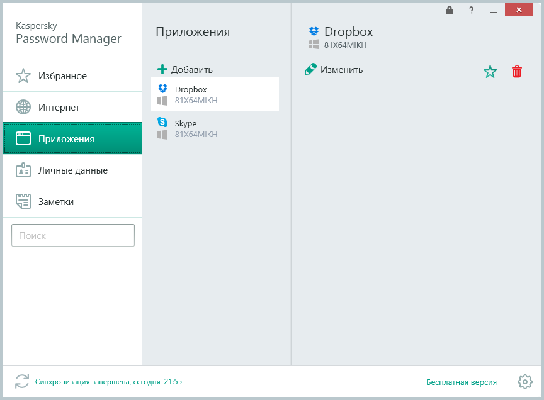Screen dimensions: 544x400
Task: Open the Бесплатная версия link
Action: pyautogui.click(x=461, y=382)
